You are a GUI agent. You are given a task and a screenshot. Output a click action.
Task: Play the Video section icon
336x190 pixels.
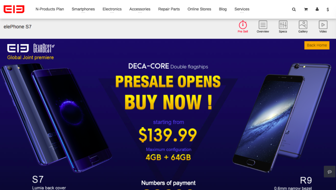click(323, 25)
